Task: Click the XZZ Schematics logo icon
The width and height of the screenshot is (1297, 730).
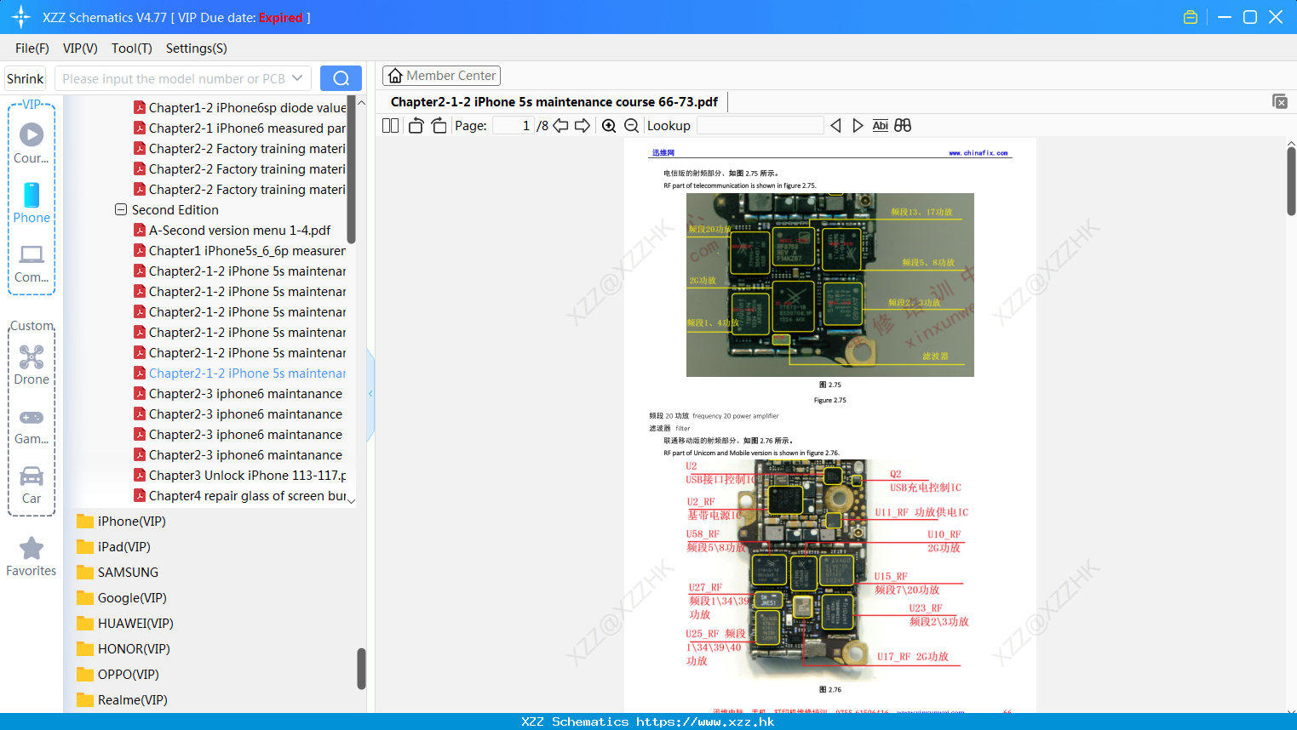Action: pyautogui.click(x=21, y=17)
